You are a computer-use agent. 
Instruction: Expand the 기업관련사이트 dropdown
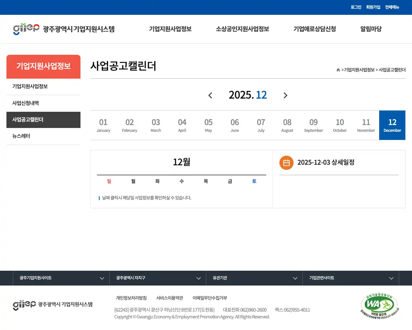(351, 278)
